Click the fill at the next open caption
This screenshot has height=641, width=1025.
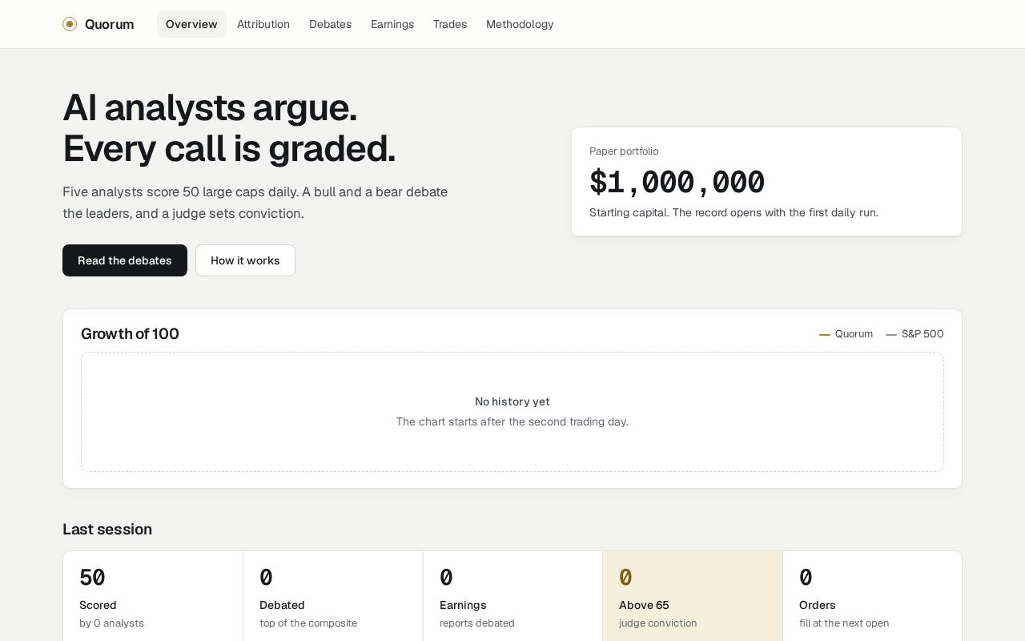point(844,623)
